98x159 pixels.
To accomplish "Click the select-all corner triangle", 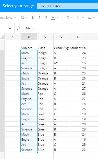I will [2, 37].
